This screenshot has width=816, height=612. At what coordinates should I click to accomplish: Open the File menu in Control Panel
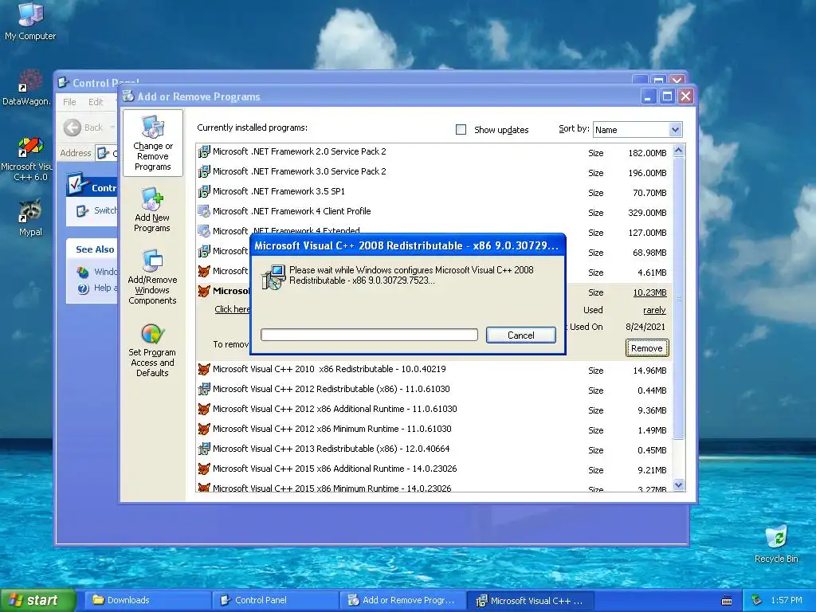point(70,102)
